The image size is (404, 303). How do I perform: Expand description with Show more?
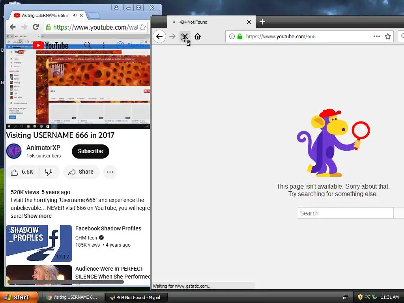[x=37, y=216]
